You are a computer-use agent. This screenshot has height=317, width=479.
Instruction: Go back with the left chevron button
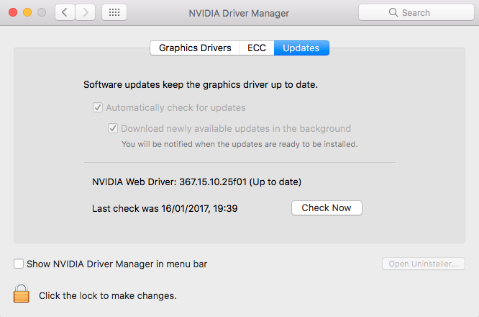(x=65, y=12)
